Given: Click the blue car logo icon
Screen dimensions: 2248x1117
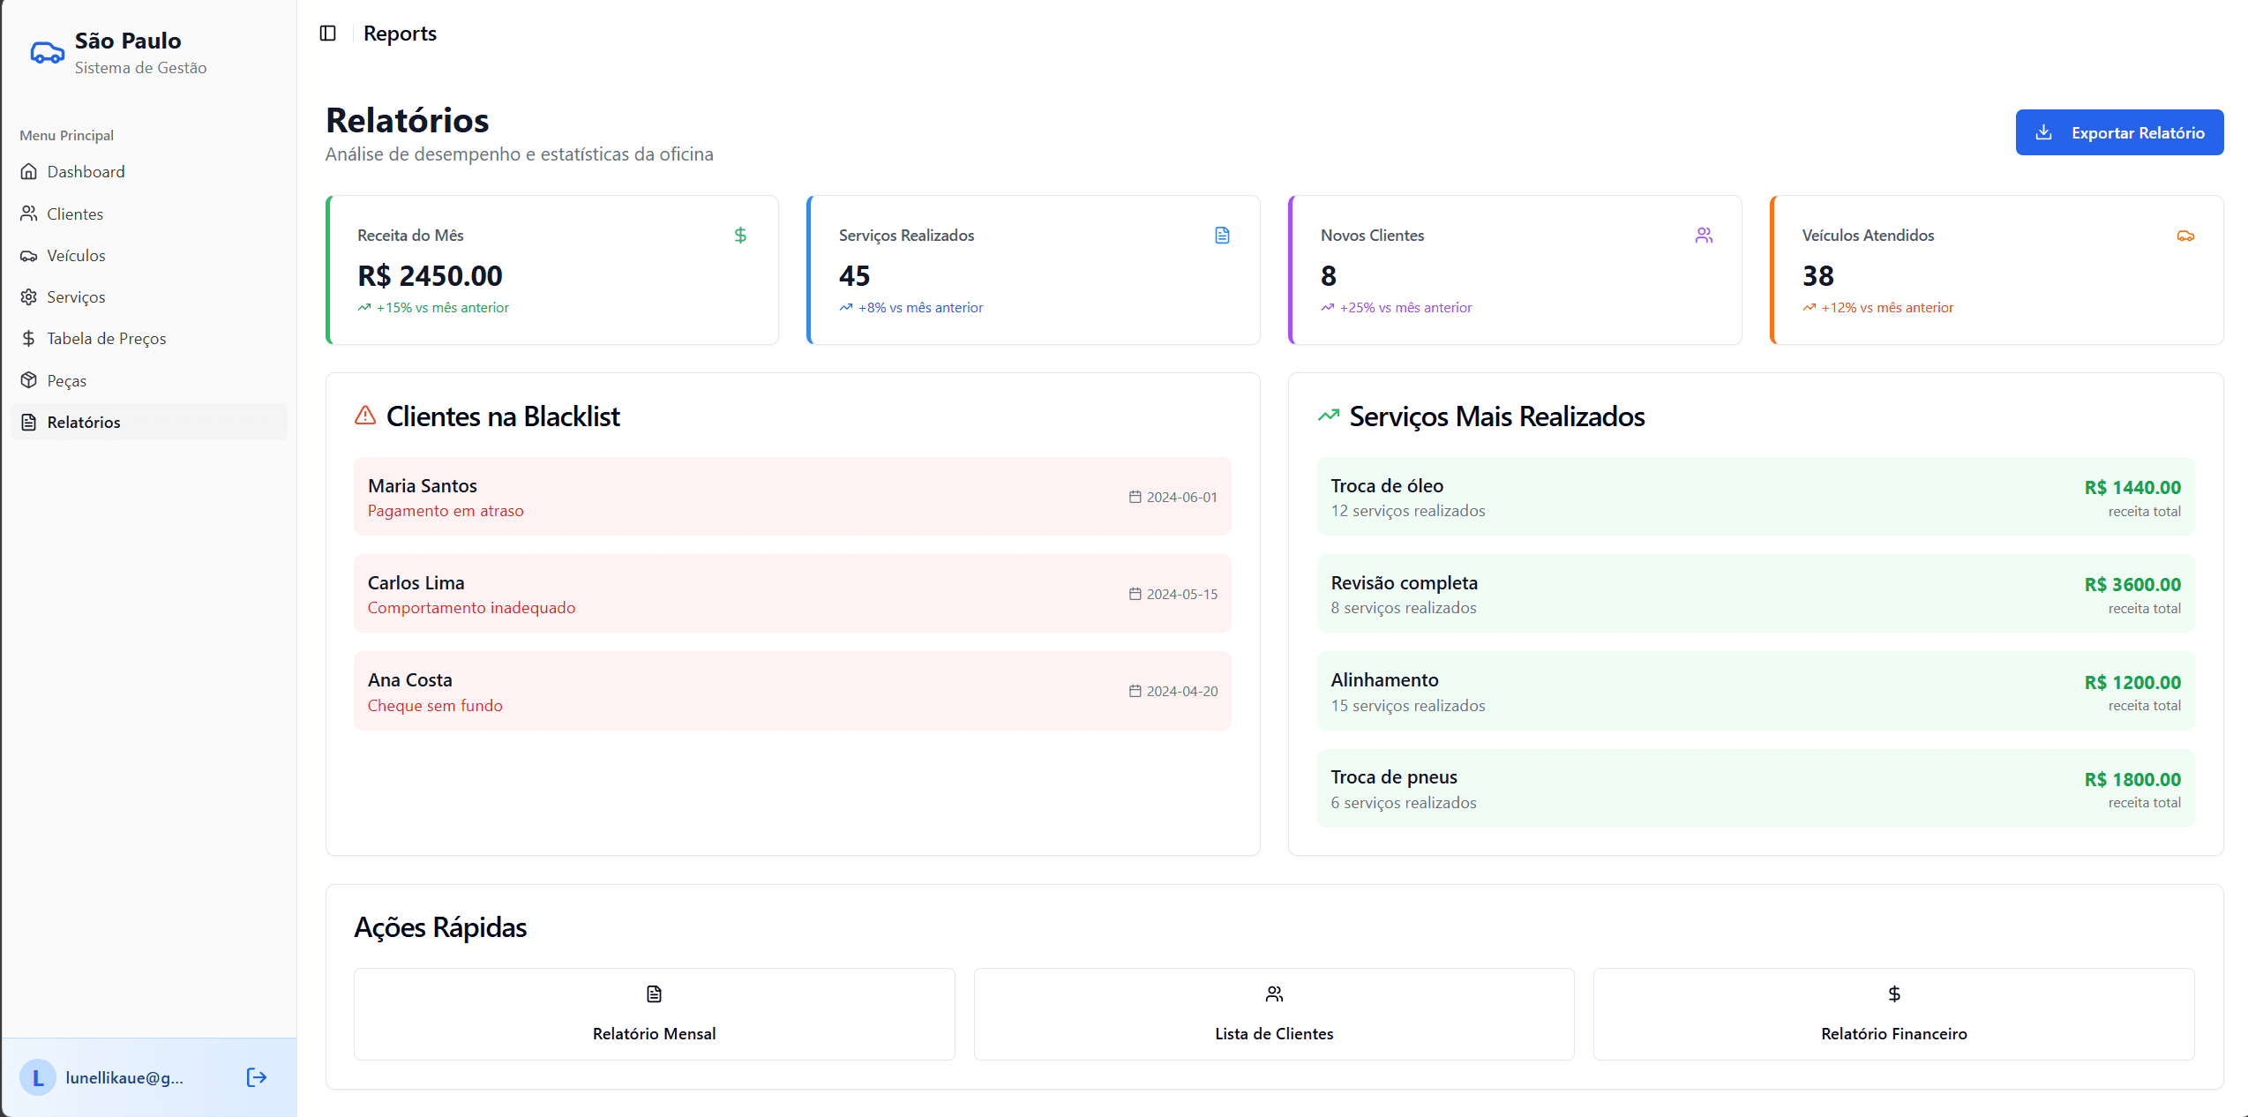Looking at the screenshot, I should [48, 53].
